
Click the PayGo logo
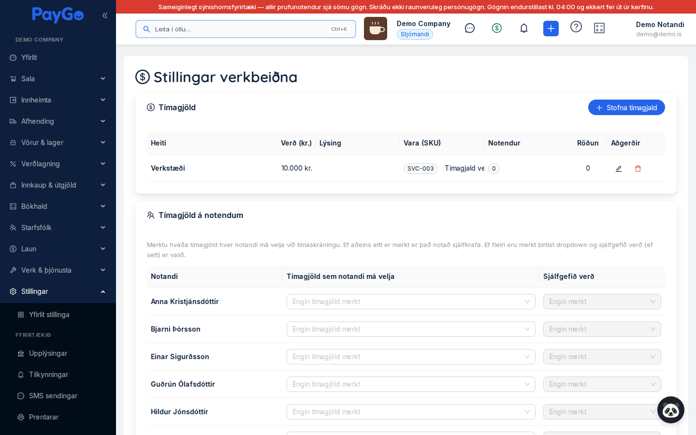(58, 15)
